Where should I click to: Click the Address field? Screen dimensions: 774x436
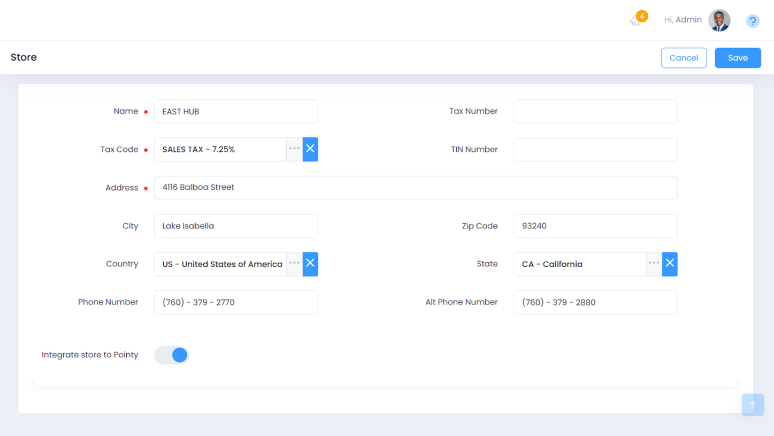415,188
